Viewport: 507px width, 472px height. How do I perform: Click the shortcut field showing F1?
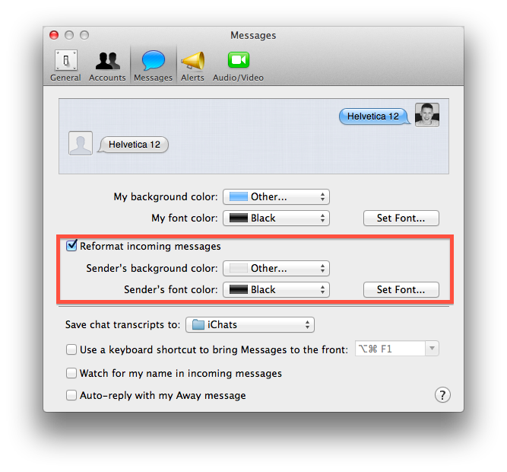click(390, 349)
